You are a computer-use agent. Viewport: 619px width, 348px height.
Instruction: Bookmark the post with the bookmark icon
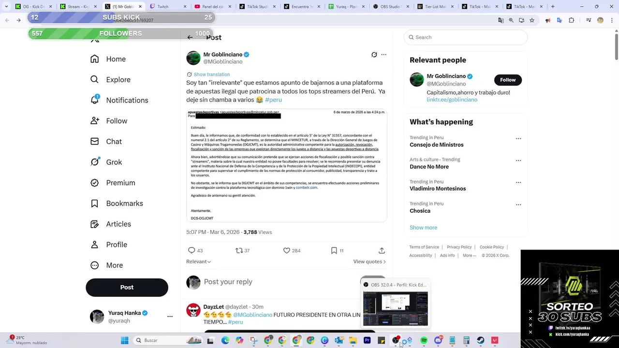click(334, 250)
